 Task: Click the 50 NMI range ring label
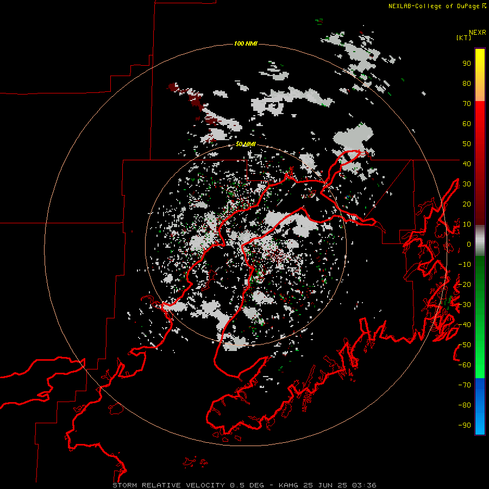(246, 144)
